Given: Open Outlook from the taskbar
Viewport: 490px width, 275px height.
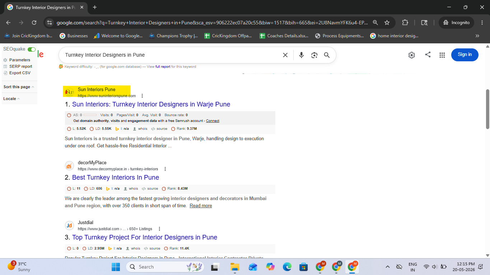Looking at the screenshot, I should pyautogui.click(x=253, y=267).
